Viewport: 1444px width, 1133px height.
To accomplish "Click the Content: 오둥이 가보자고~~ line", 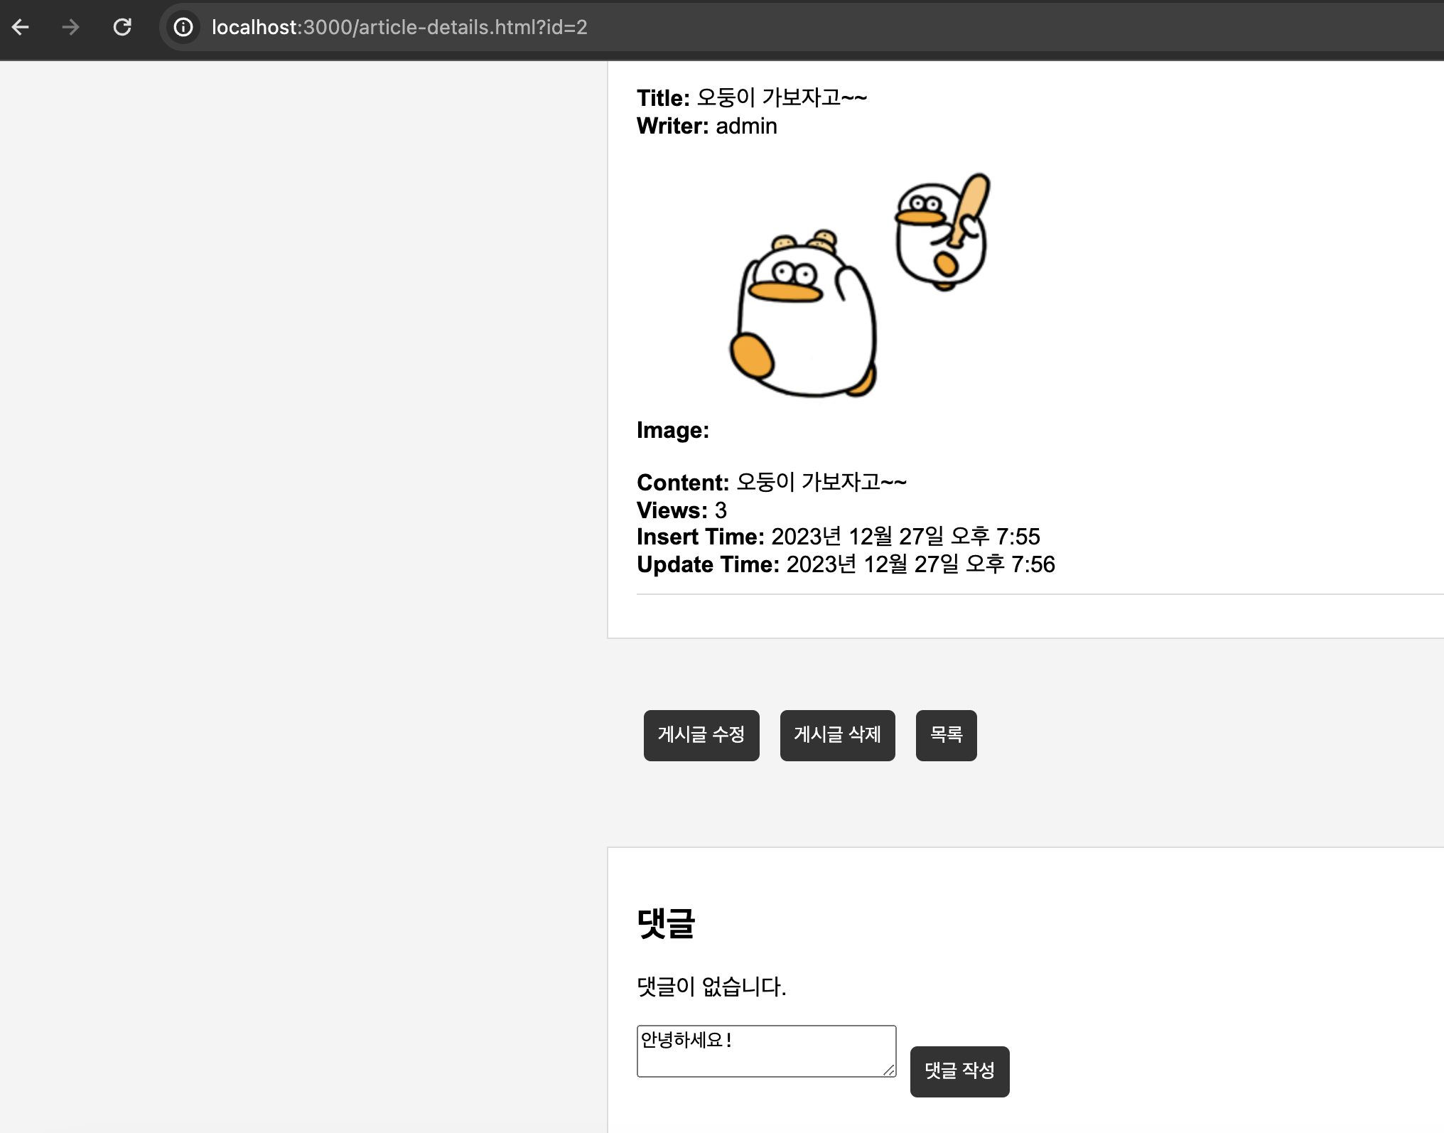I will pyautogui.click(x=772, y=482).
